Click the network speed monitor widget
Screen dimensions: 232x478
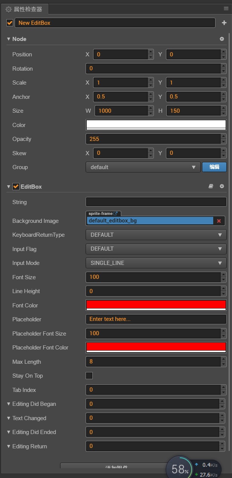(206, 469)
